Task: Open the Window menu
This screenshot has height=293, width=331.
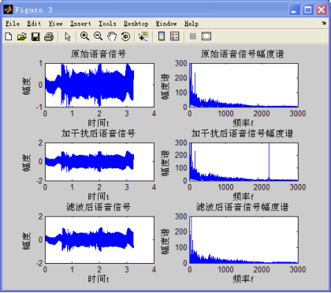Action: (x=166, y=24)
